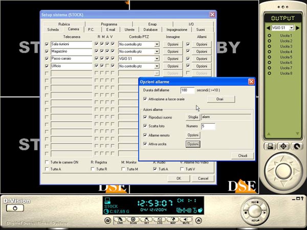Uncheck Riproduci suono checkbox

[145, 117]
